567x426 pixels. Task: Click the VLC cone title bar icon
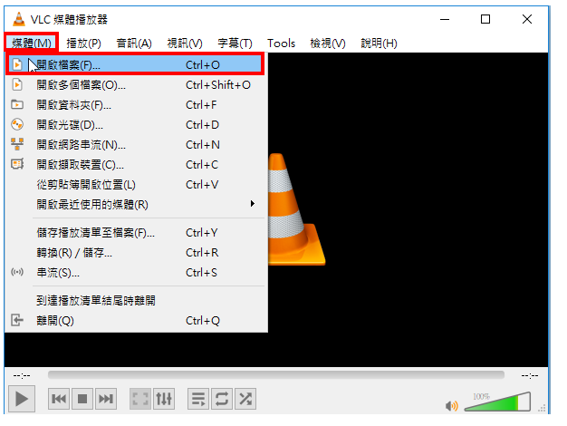[x=19, y=19]
